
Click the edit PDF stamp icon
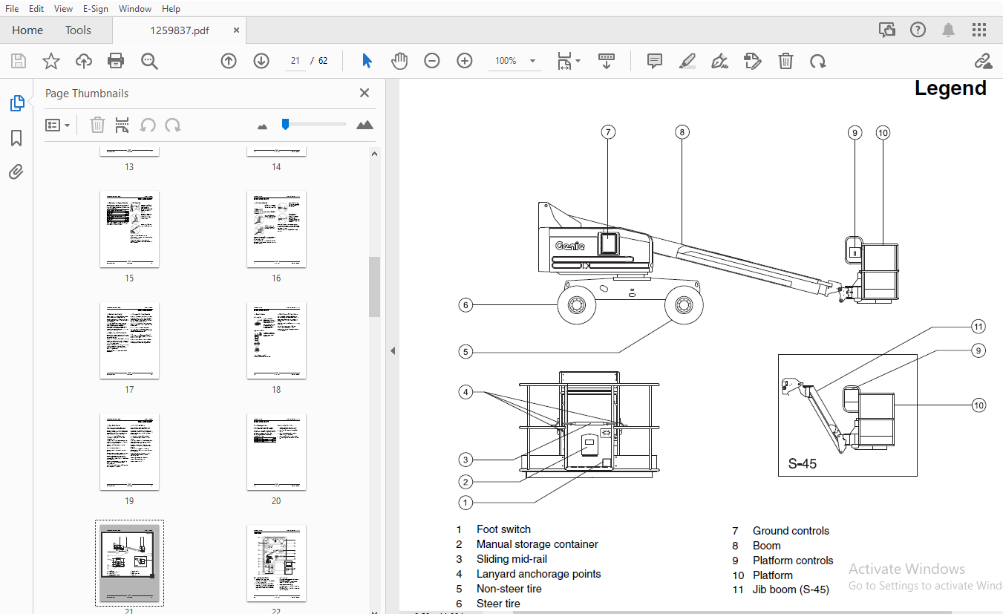coord(753,61)
